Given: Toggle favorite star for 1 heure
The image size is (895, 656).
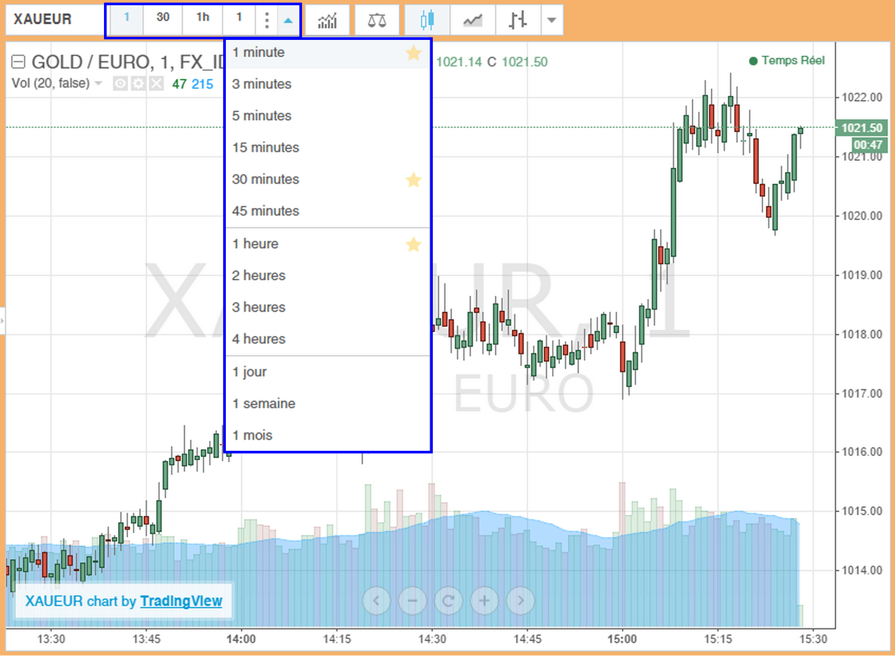Looking at the screenshot, I should 413,245.
